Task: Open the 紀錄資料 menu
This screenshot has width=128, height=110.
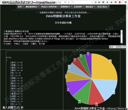Action: (x=79, y=7)
